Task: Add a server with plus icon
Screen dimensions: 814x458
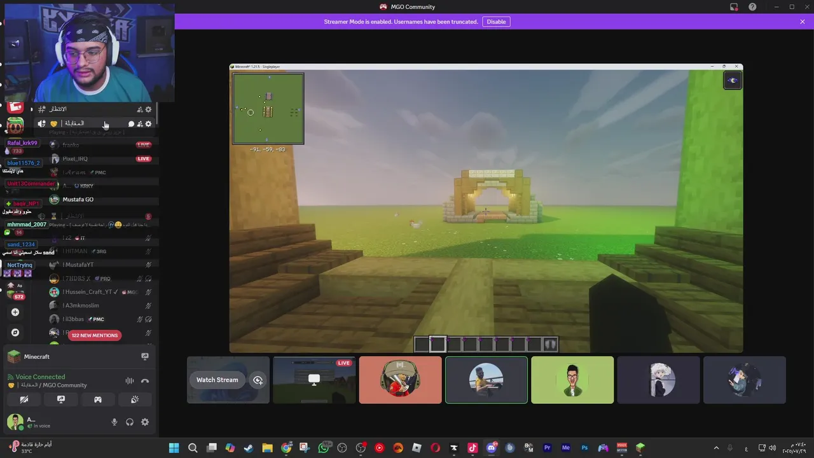Action: (x=15, y=312)
